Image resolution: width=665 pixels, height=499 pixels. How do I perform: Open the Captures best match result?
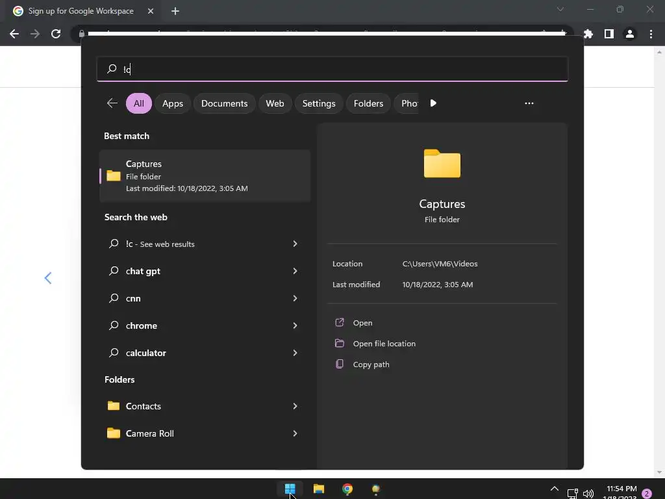205,175
